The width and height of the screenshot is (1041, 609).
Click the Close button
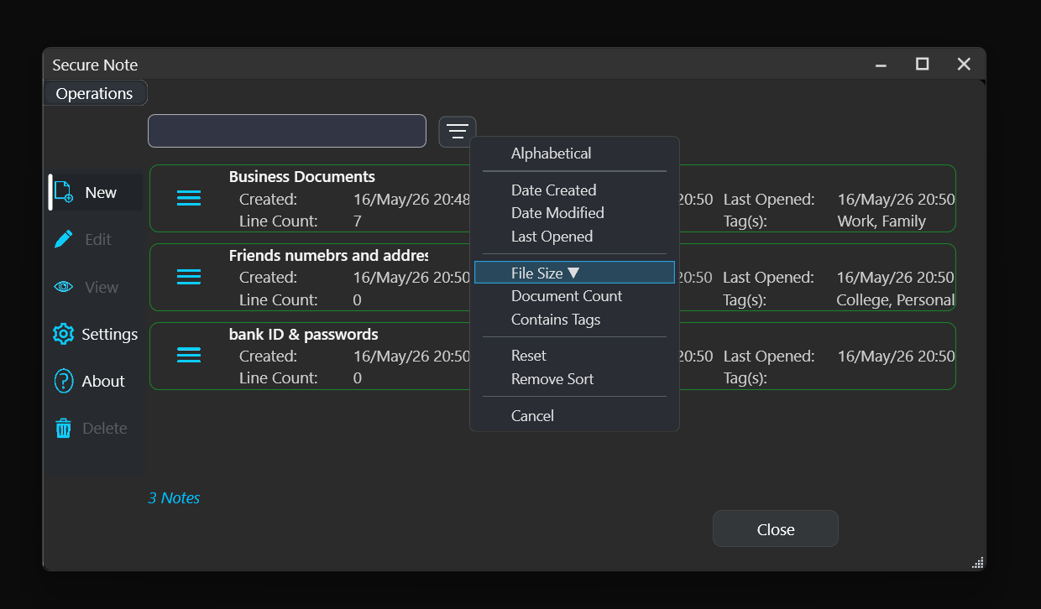click(776, 529)
